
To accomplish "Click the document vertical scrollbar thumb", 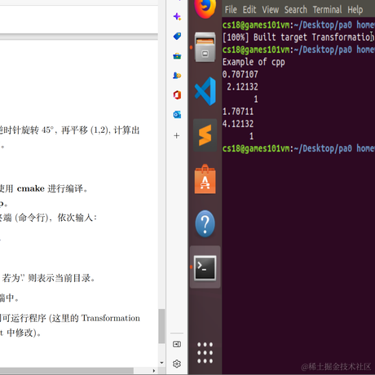I will [161, 326].
